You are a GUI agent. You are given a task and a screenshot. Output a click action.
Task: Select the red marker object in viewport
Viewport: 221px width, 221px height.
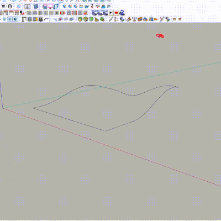click(160, 35)
